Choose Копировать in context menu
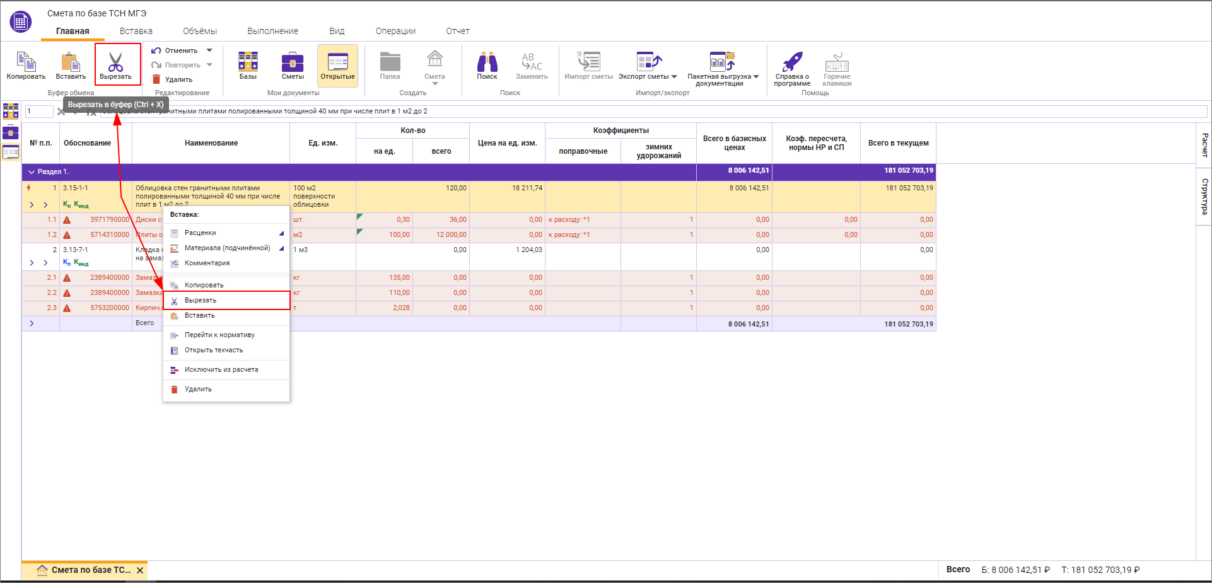The image size is (1212, 583). [226, 286]
